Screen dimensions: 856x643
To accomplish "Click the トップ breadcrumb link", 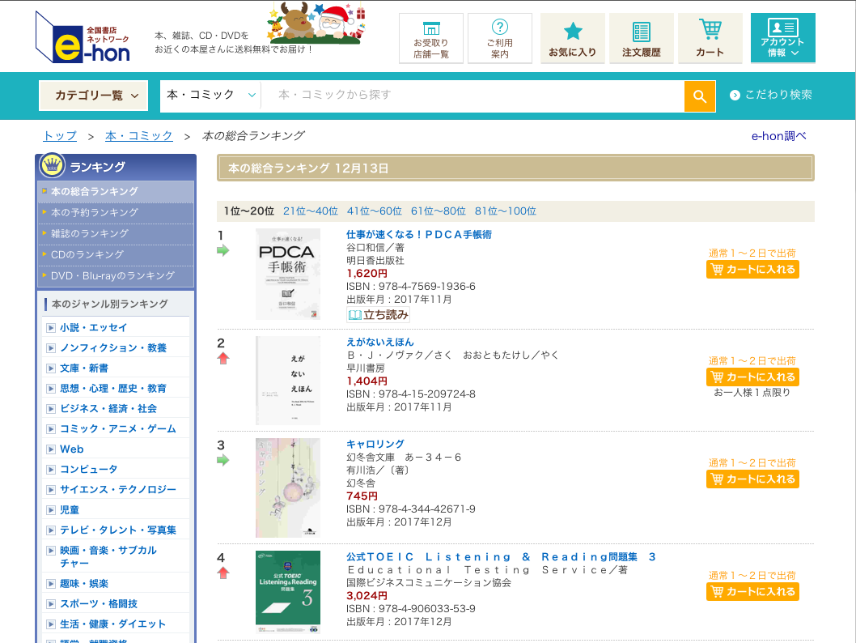I will click(x=60, y=136).
